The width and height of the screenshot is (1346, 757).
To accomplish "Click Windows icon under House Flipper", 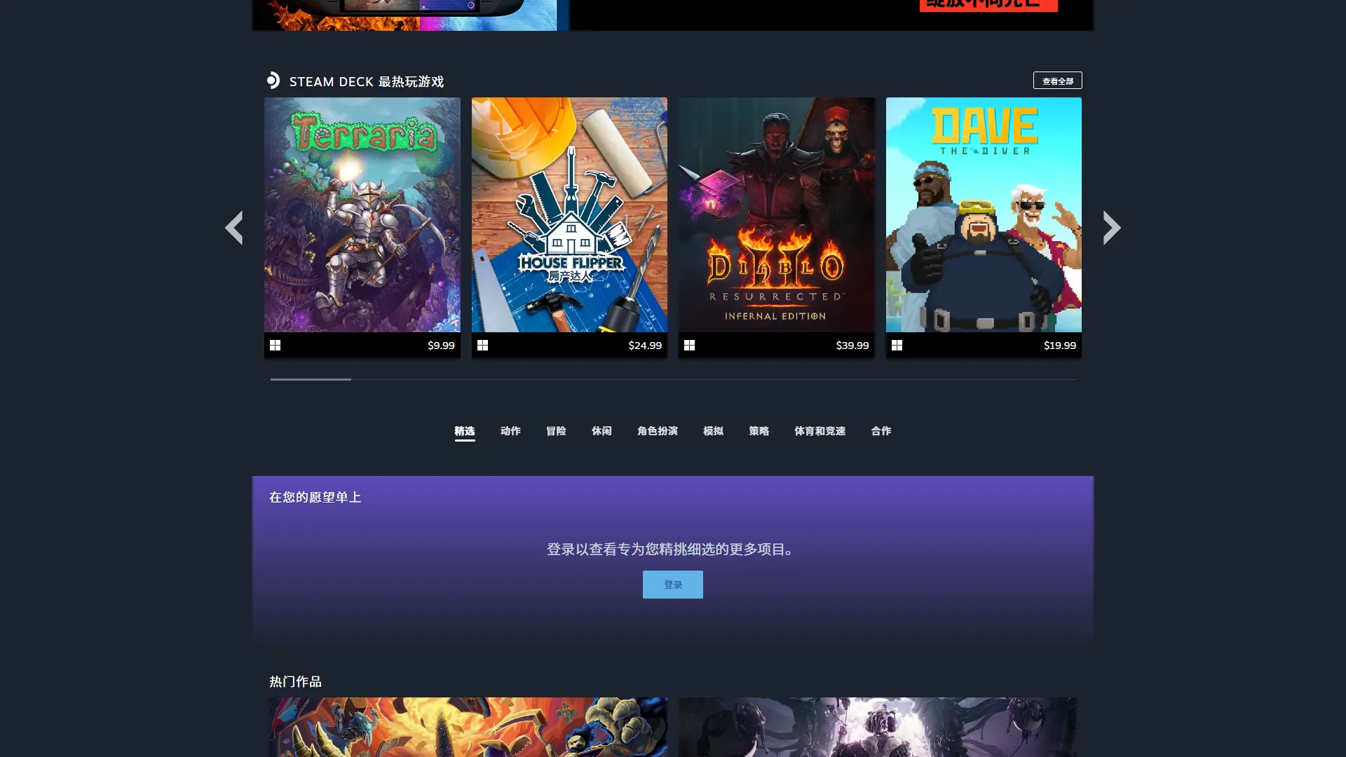I will click(482, 346).
